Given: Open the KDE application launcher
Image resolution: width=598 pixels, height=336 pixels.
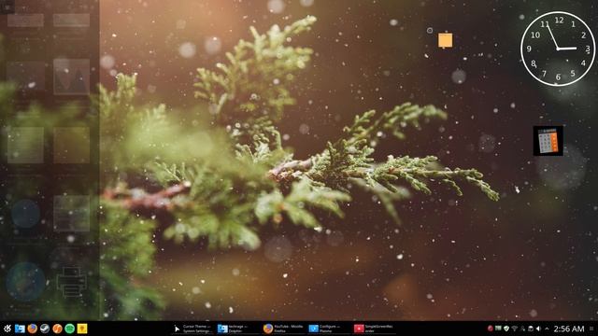Looking at the screenshot, I should (7, 329).
